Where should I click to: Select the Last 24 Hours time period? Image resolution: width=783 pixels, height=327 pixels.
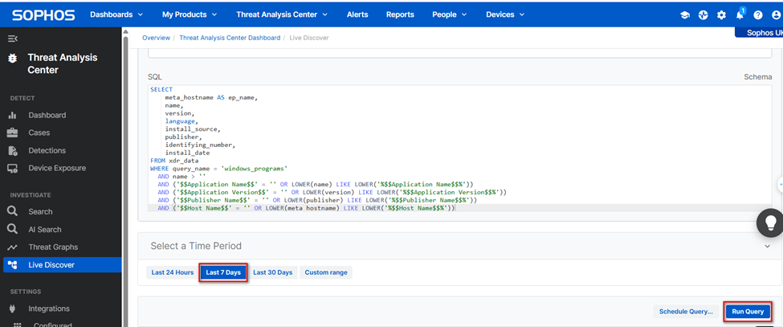pyautogui.click(x=172, y=272)
